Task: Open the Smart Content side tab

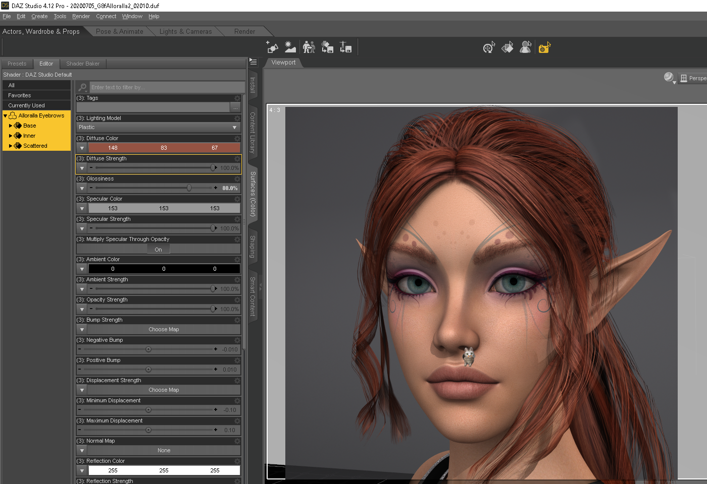Action: tap(253, 296)
